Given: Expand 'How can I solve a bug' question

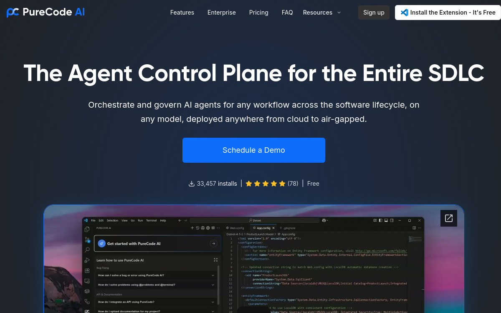Looking at the screenshot, I should [x=156, y=275].
